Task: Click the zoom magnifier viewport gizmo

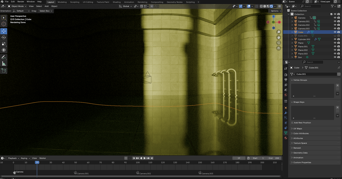Action: click(278, 32)
